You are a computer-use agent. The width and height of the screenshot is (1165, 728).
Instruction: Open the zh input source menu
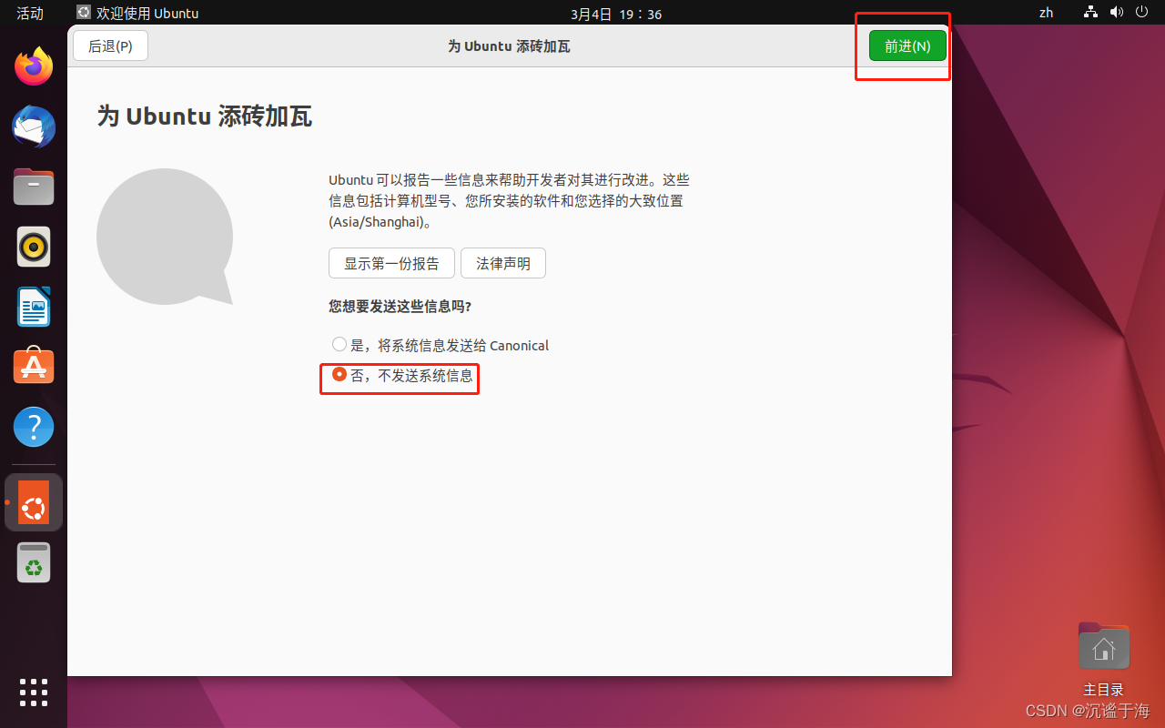tap(1046, 13)
